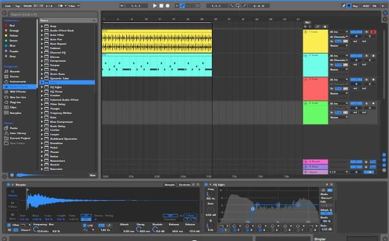The image size is (389, 241).
Task: Arm track 1 with red record button
Action: pos(373,32)
